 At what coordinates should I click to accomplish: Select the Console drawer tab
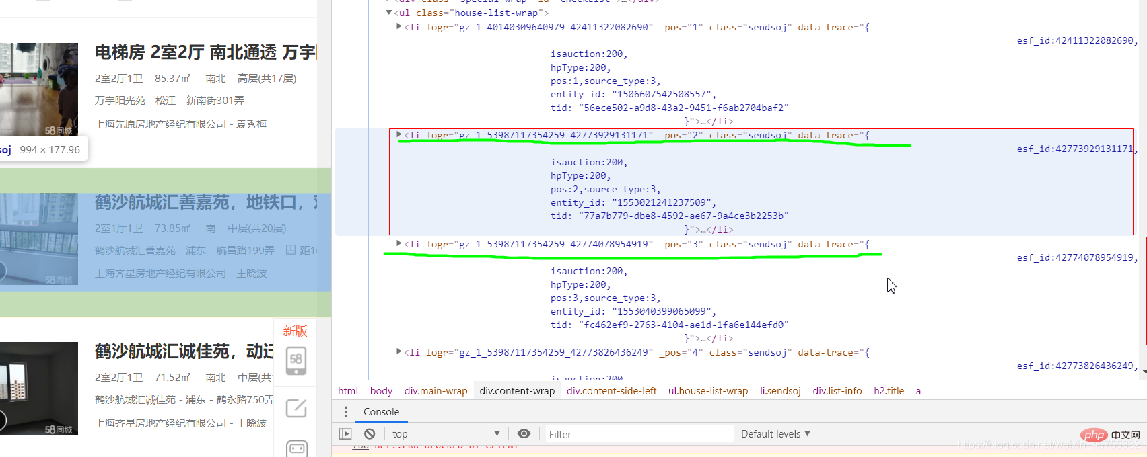click(x=381, y=412)
